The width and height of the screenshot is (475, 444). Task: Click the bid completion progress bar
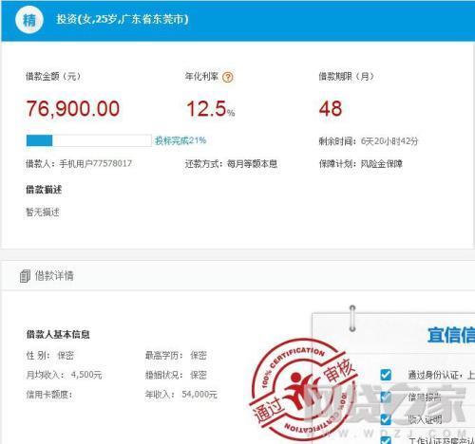pos(88,140)
